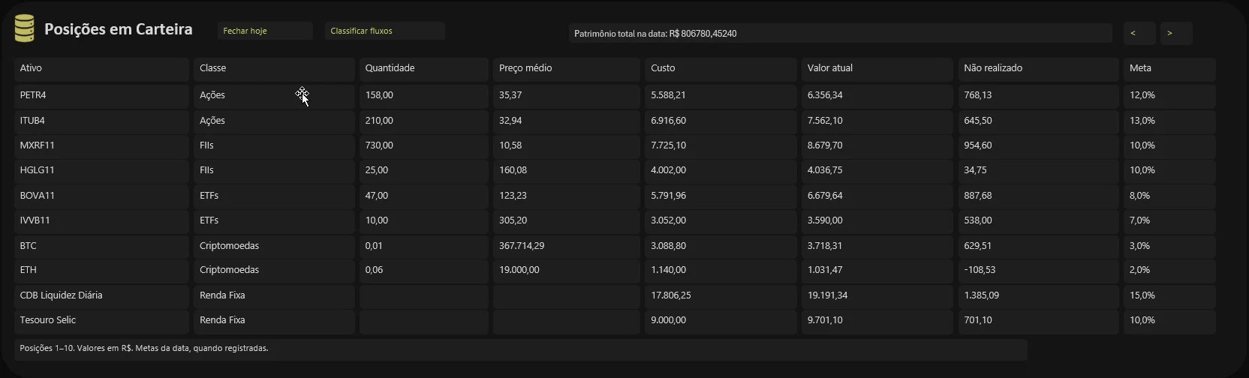Click the Valor atual column header

click(877, 69)
